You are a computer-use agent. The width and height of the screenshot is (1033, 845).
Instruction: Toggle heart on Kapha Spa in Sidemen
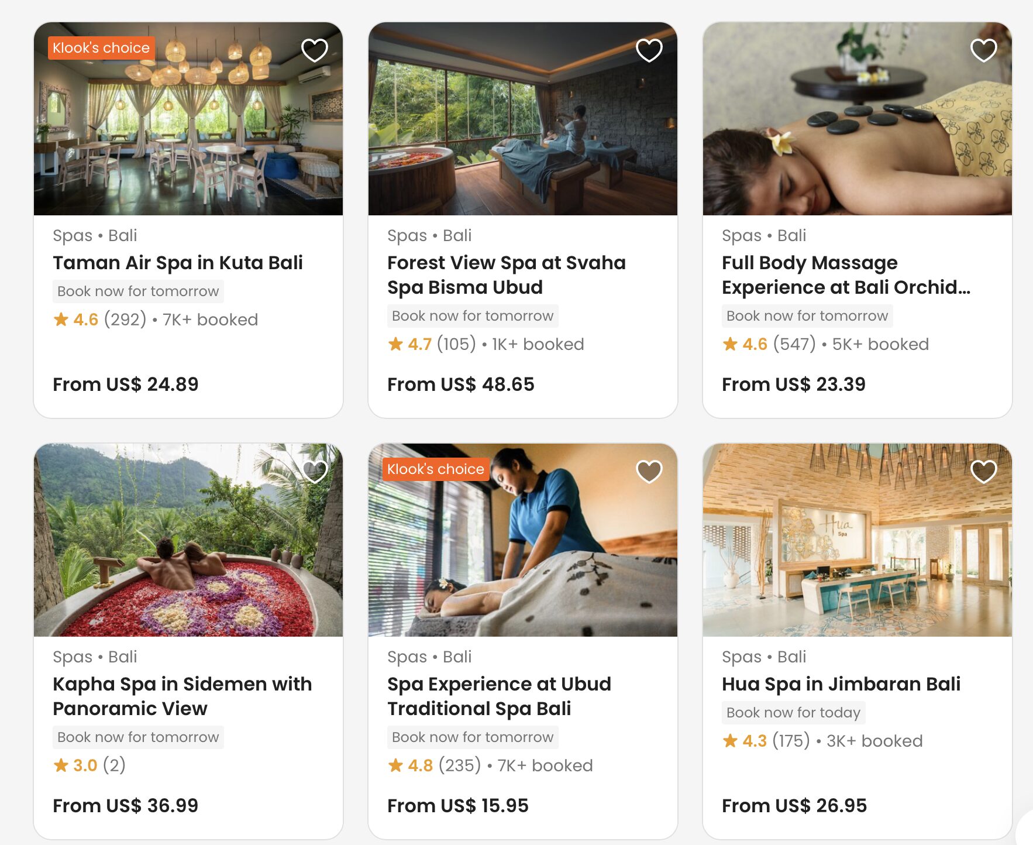tap(314, 472)
